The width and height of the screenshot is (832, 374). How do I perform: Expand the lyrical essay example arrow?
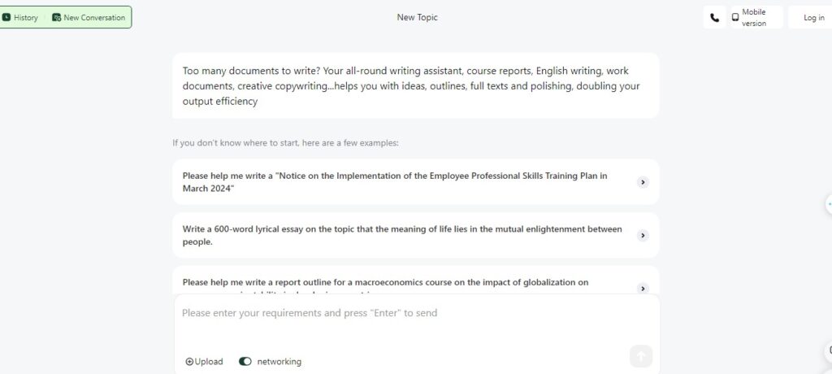[x=643, y=235]
